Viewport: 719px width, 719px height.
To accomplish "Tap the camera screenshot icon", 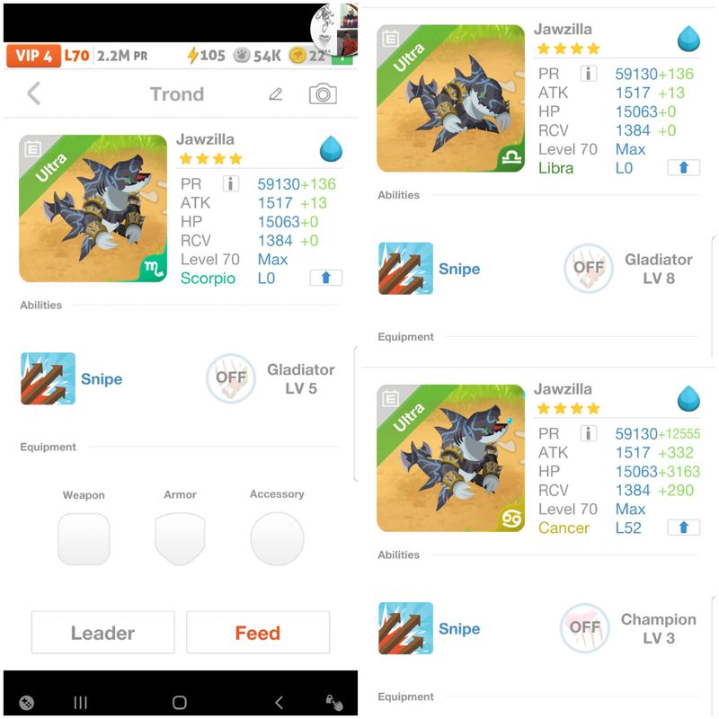I will [x=323, y=94].
